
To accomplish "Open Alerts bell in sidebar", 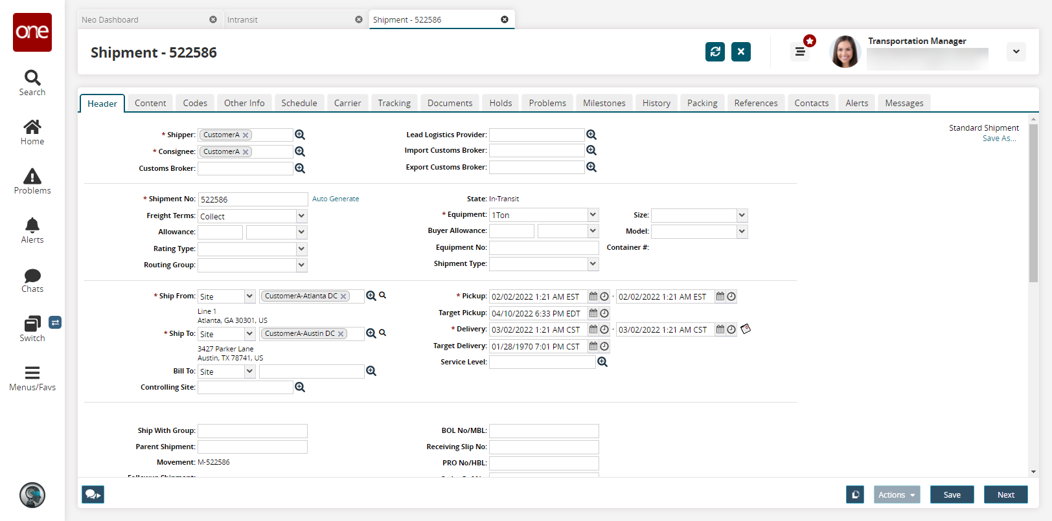I will click(x=32, y=230).
